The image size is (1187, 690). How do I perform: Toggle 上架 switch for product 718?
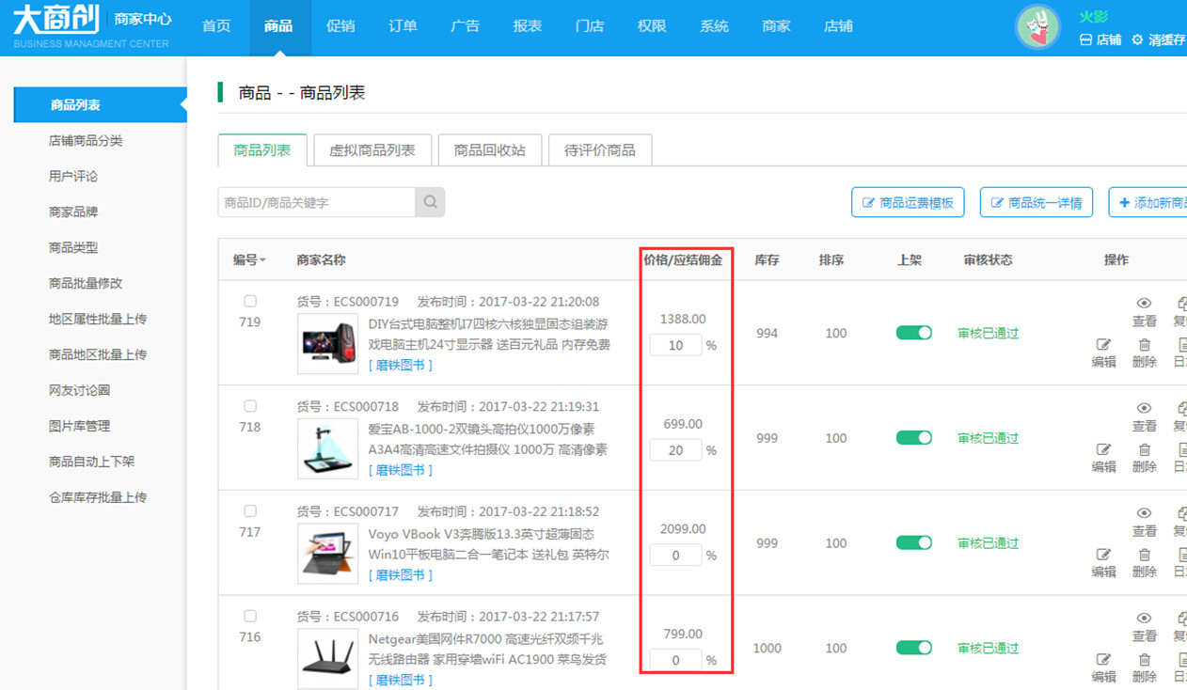point(914,438)
